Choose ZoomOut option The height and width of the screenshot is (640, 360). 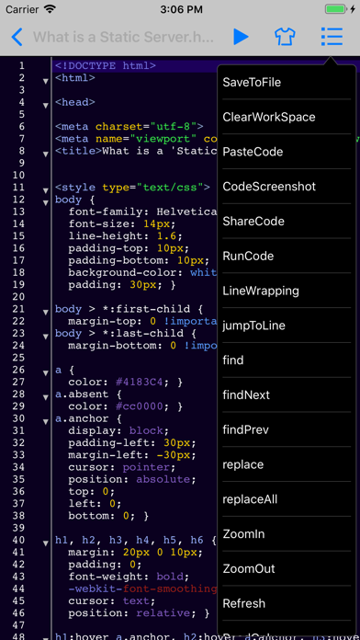coord(287,568)
